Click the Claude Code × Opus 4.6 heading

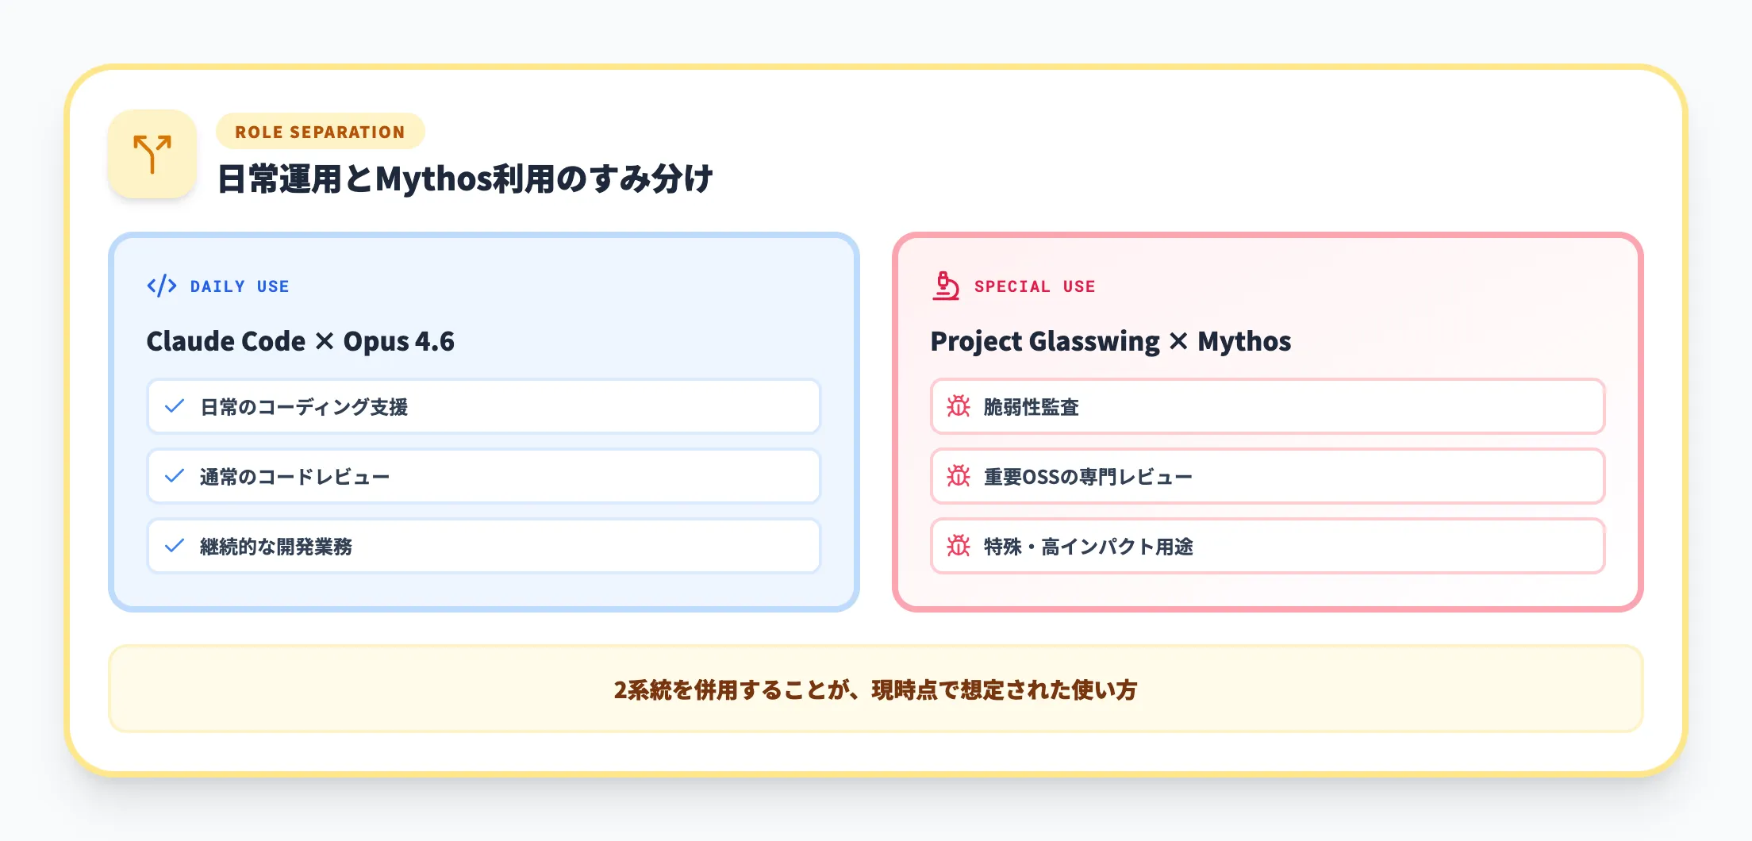tap(299, 340)
